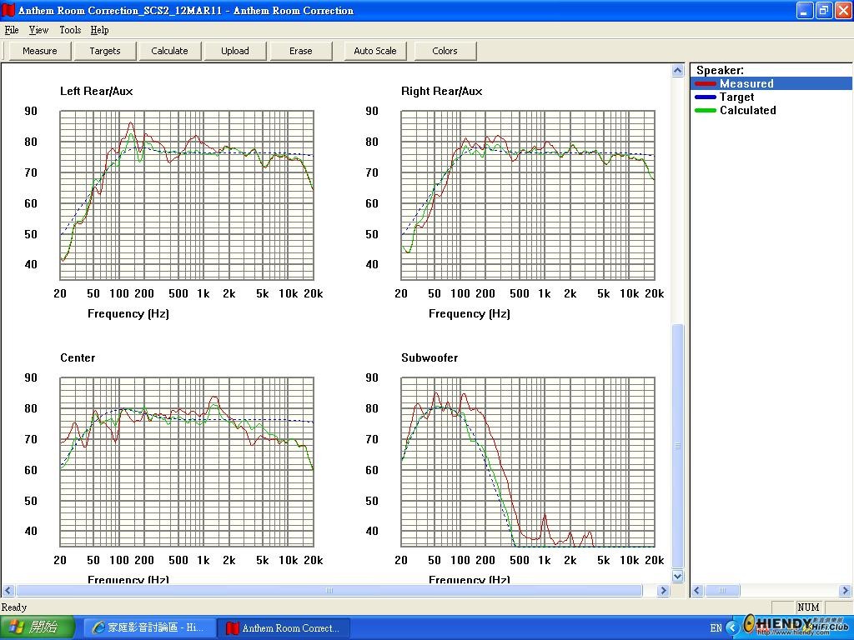Open the Targets settings button
Screen dimensions: 854x640
(x=104, y=51)
